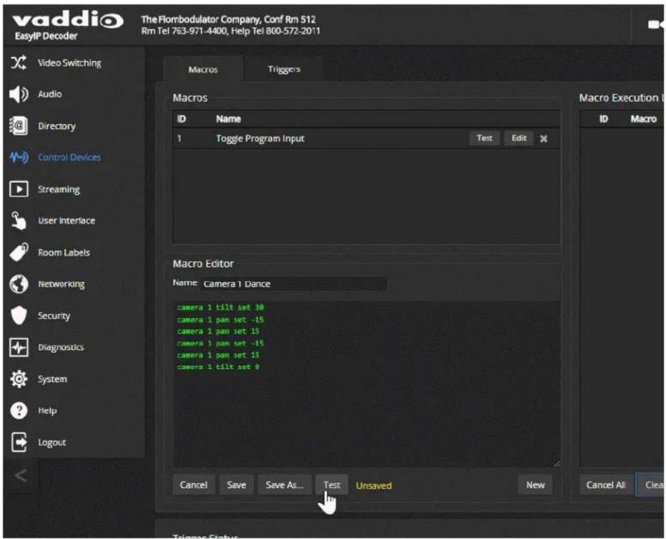The image size is (666, 539).
Task: Click the Security shield icon
Action: [x=19, y=315]
